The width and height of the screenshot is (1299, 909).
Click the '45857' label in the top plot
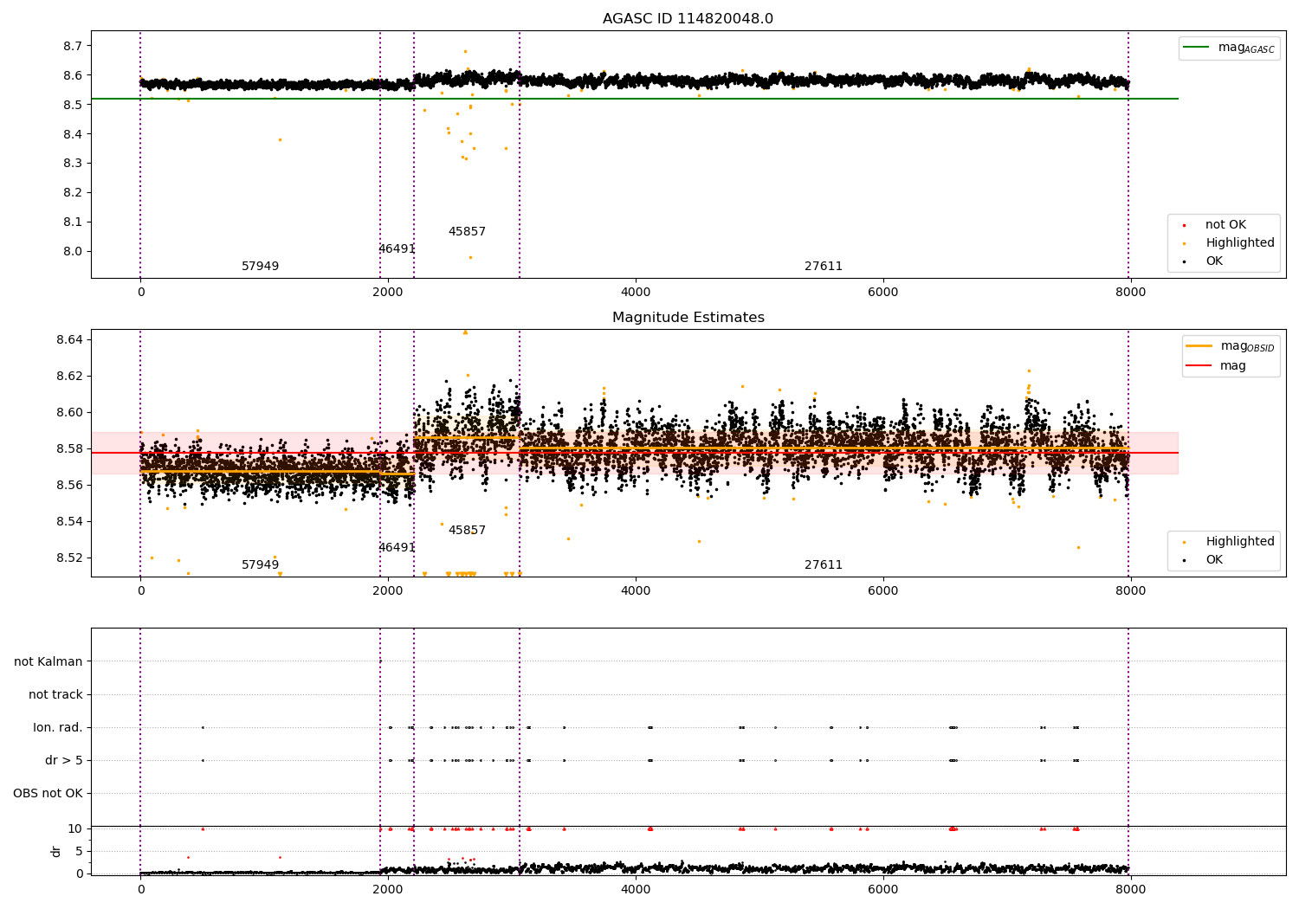point(467,232)
